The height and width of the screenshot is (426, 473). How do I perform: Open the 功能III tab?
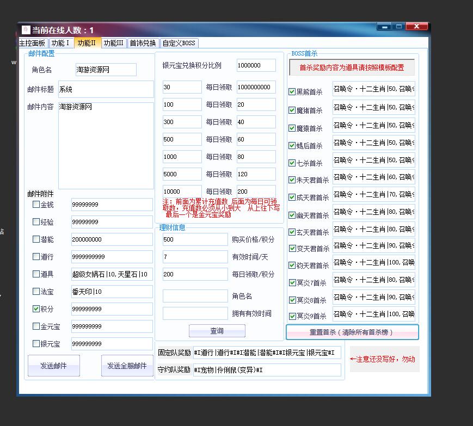click(114, 43)
